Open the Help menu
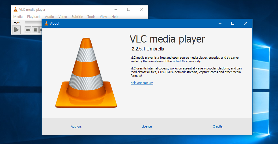 click(115, 17)
